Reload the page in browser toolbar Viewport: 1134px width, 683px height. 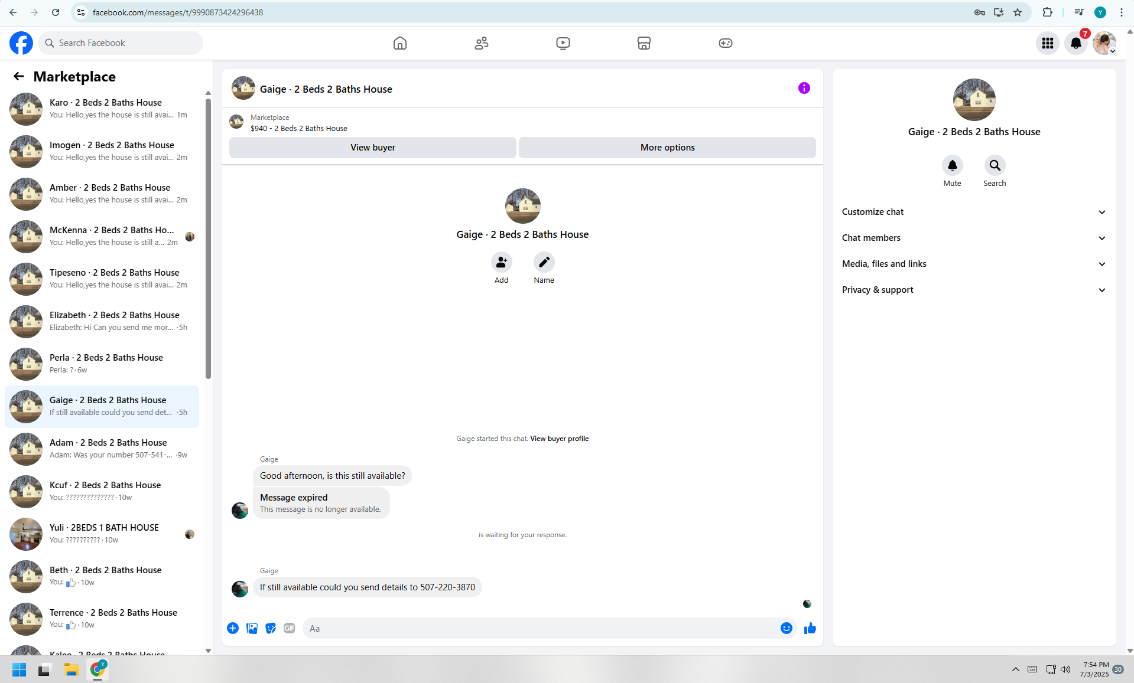point(56,12)
